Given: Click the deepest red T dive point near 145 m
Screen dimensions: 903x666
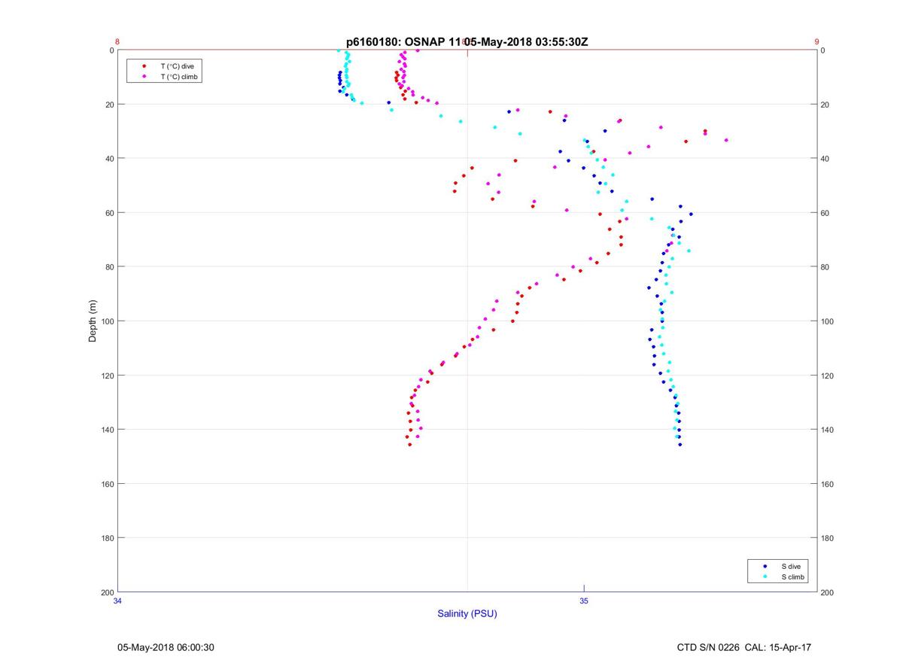Looking at the screenshot, I should click(x=410, y=445).
